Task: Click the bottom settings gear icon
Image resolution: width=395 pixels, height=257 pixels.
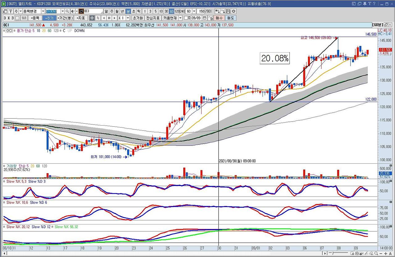Action: [x=357, y=253]
